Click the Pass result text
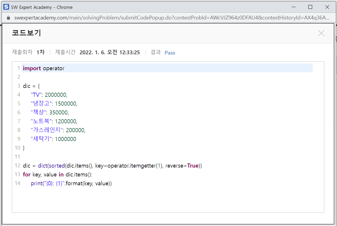Screen dimensions: 337x226 pyautogui.click(x=170, y=53)
